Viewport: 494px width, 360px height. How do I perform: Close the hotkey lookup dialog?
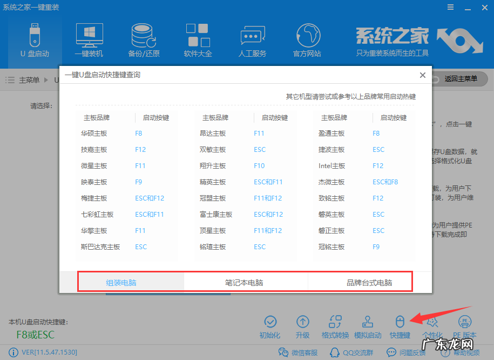click(423, 75)
